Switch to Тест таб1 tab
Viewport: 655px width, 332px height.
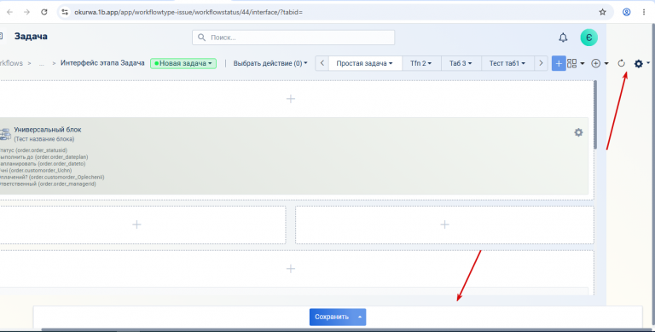click(507, 63)
